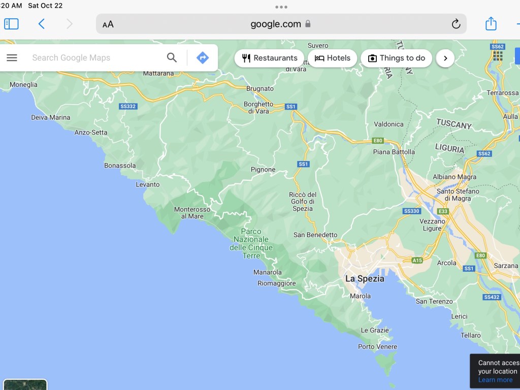
Task: Tap the Safari share icon
Action: point(491,24)
